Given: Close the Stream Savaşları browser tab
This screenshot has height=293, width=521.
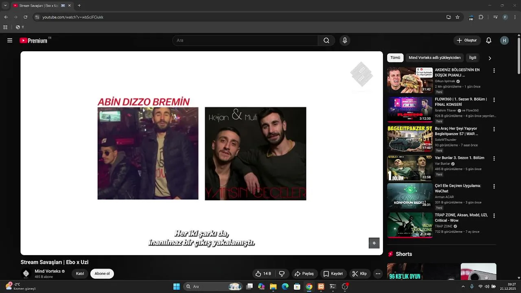Looking at the screenshot, I should click(x=69, y=6).
